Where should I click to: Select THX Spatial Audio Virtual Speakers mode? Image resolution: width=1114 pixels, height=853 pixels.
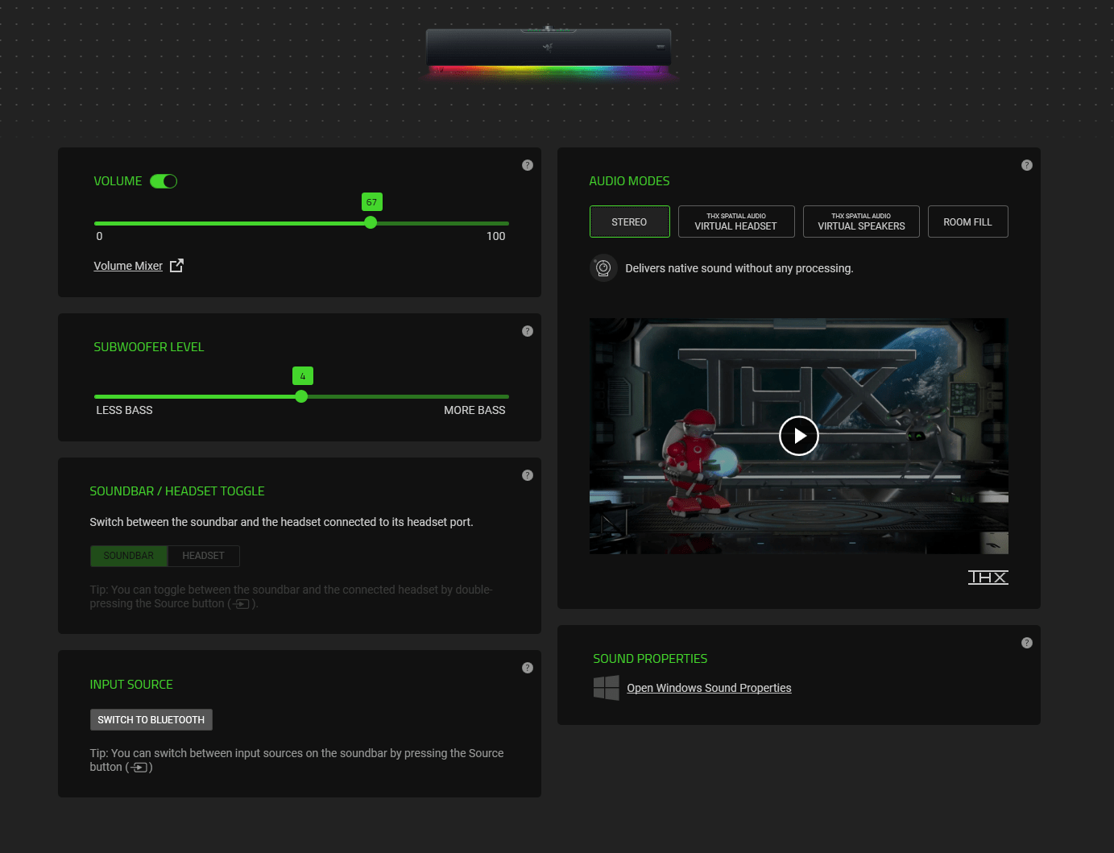click(861, 222)
